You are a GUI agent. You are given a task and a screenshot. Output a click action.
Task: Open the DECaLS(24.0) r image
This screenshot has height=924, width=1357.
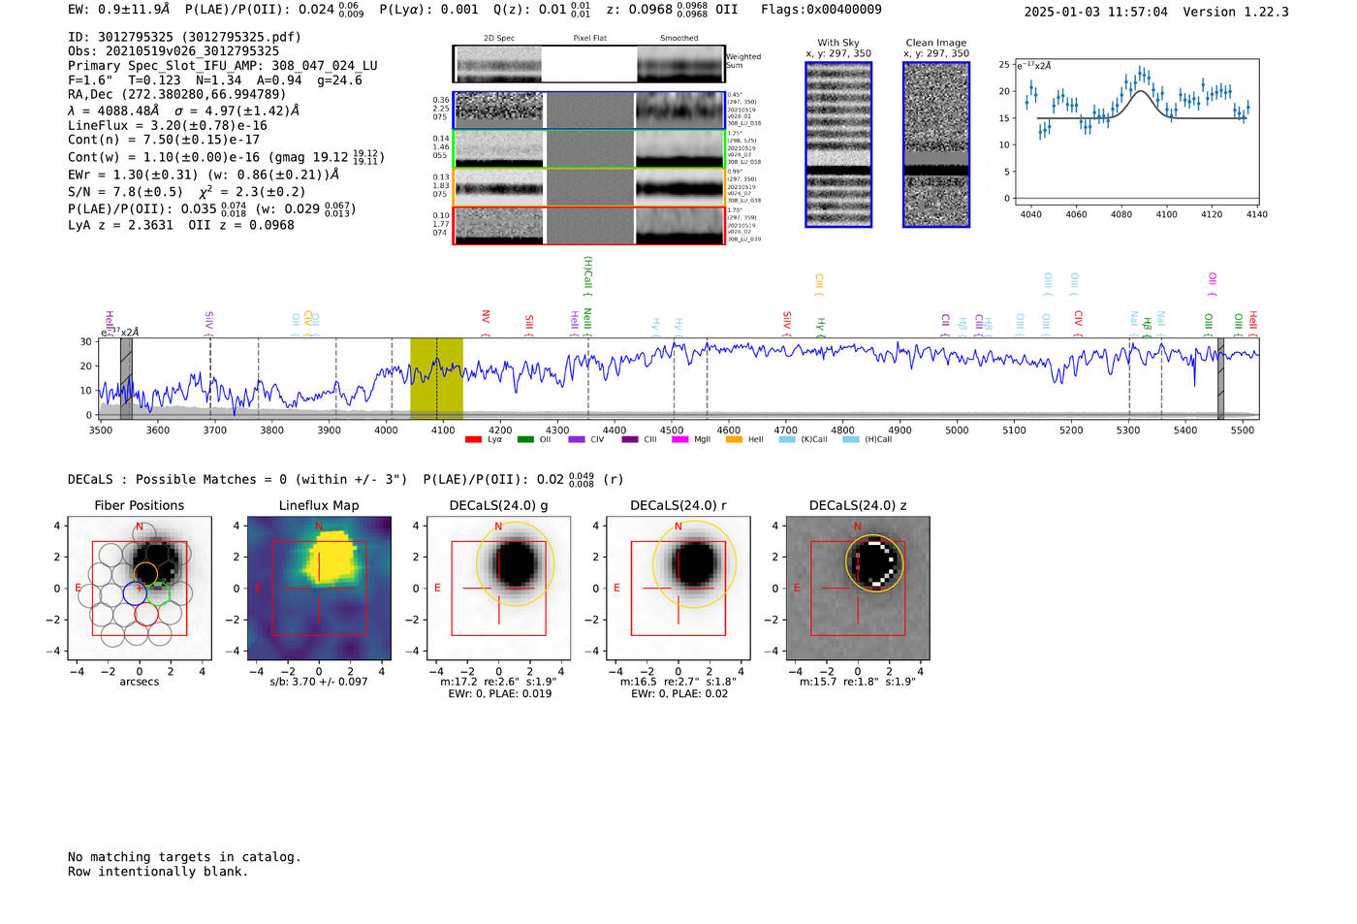click(x=678, y=589)
